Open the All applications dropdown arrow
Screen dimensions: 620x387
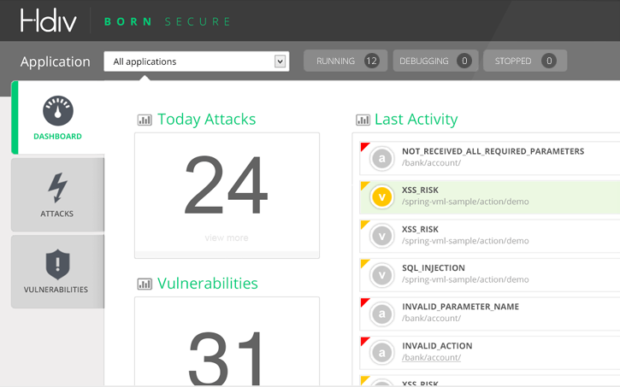click(x=280, y=62)
